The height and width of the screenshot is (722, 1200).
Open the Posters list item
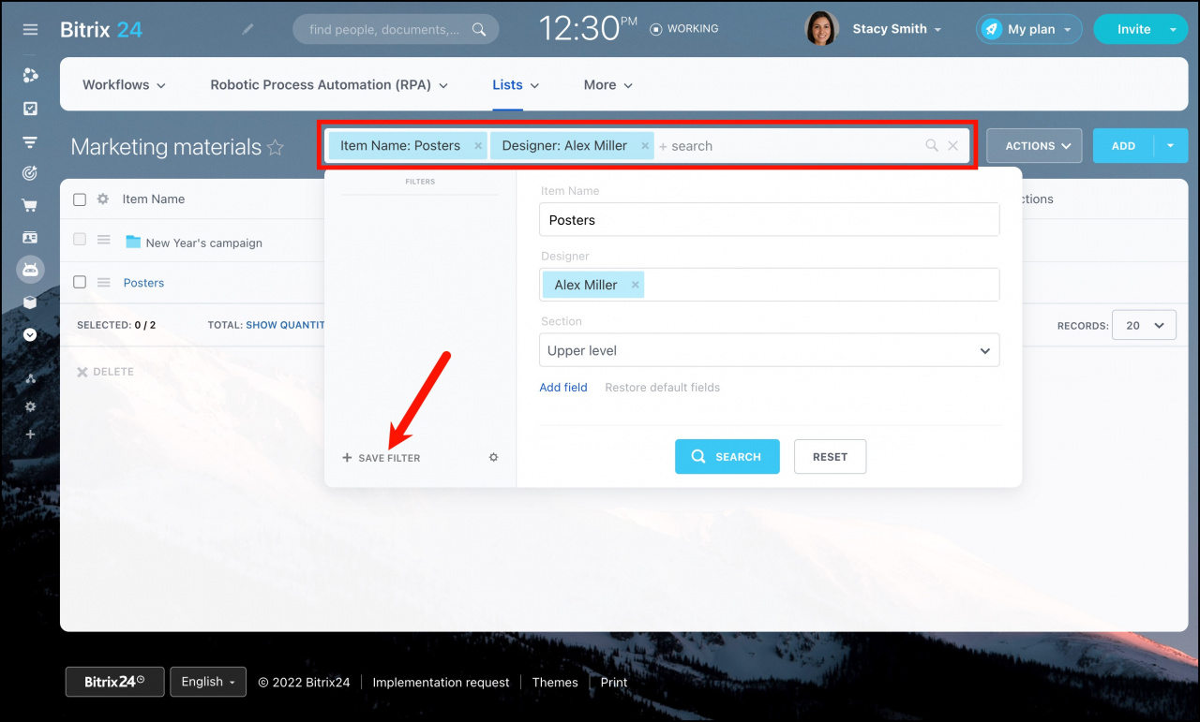[143, 283]
